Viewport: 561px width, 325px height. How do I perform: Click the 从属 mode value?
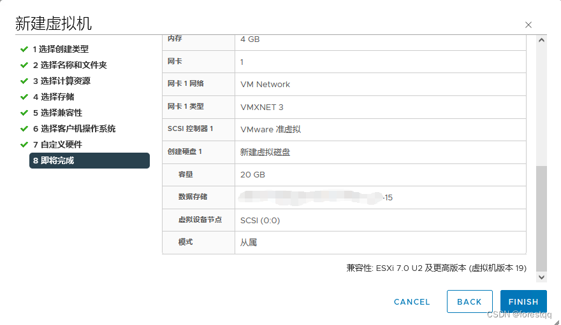(x=248, y=242)
